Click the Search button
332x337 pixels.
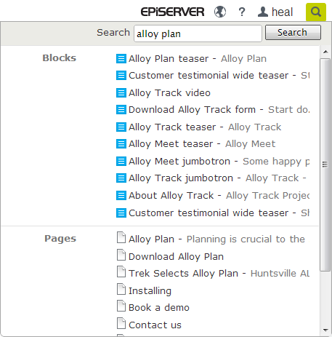pos(293,32)
